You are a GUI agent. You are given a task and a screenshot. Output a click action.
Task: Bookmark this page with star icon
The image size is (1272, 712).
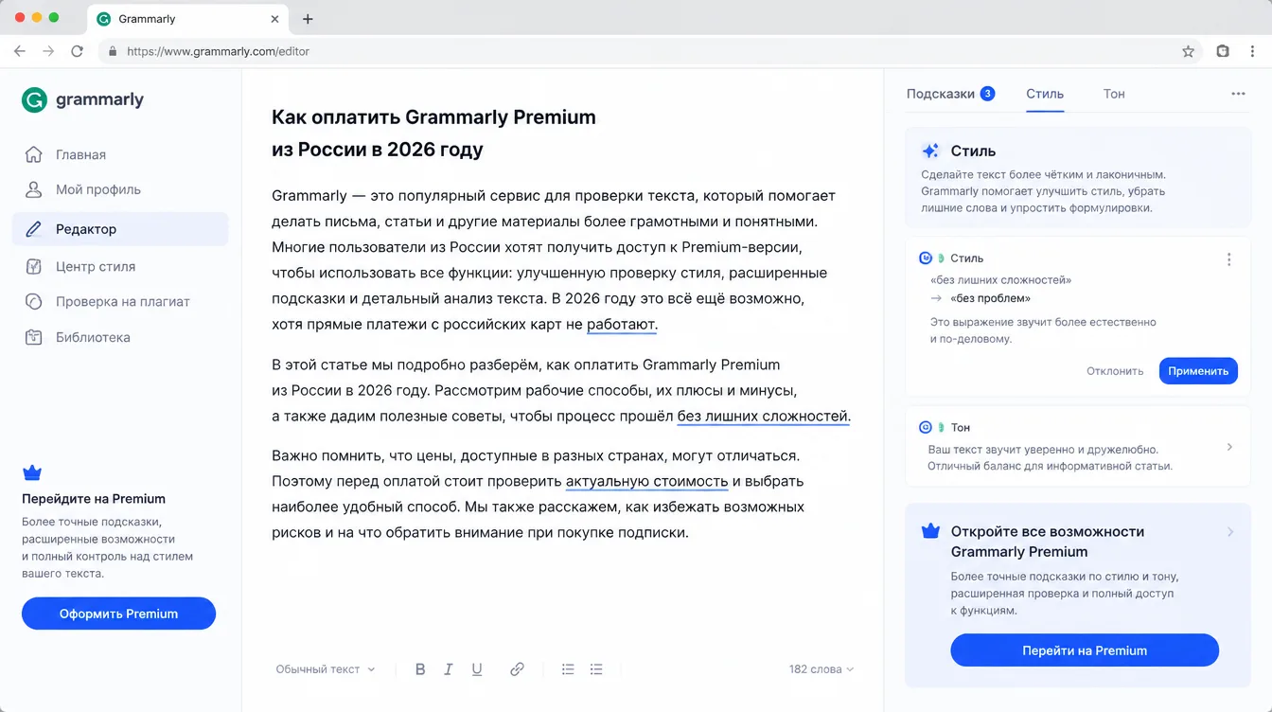point(1188,51)
